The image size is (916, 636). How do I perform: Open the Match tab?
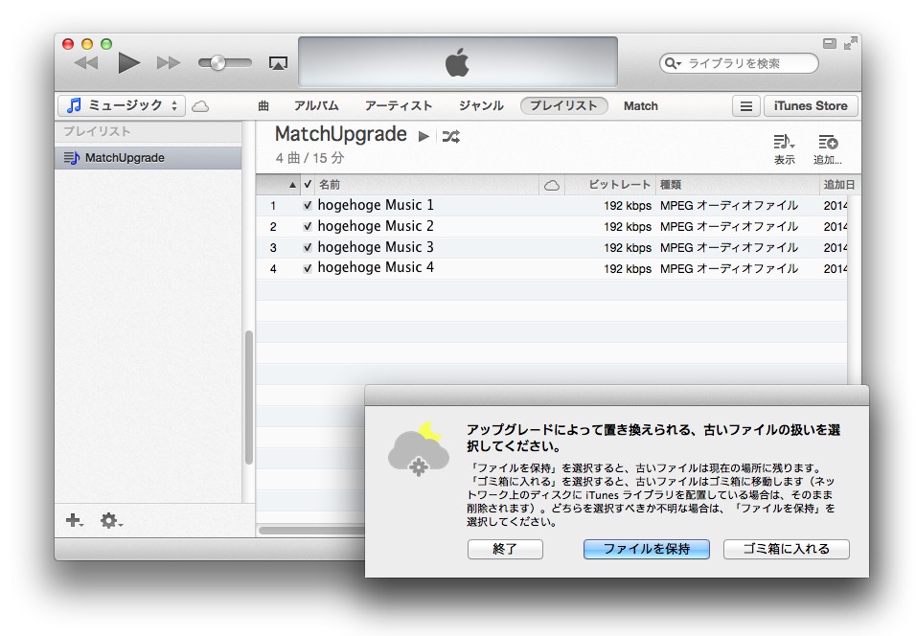(641, 105)
